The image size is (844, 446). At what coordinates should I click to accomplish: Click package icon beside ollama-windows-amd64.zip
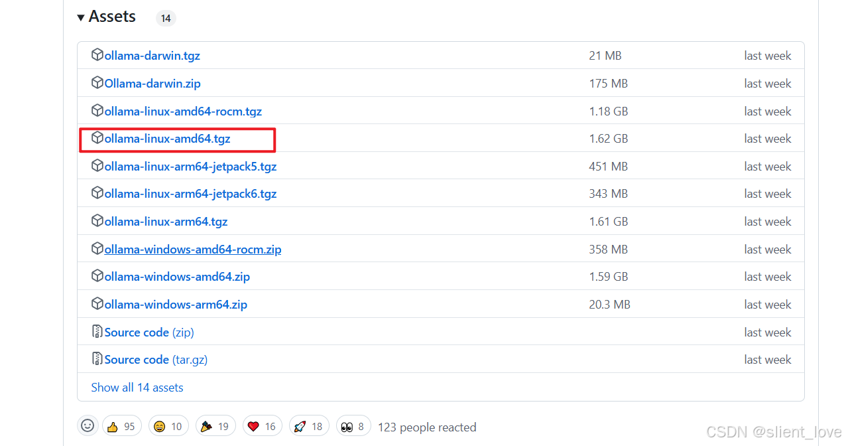pos(97,276)
